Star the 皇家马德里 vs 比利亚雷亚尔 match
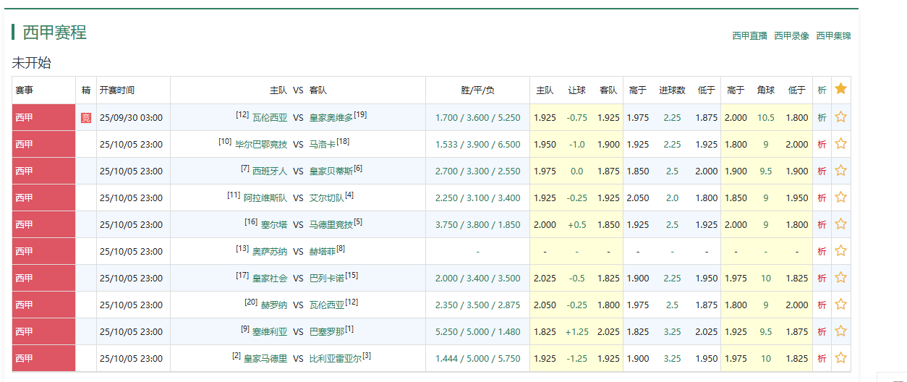The width and height of the screenshot is (907, 382). point(840,358)
